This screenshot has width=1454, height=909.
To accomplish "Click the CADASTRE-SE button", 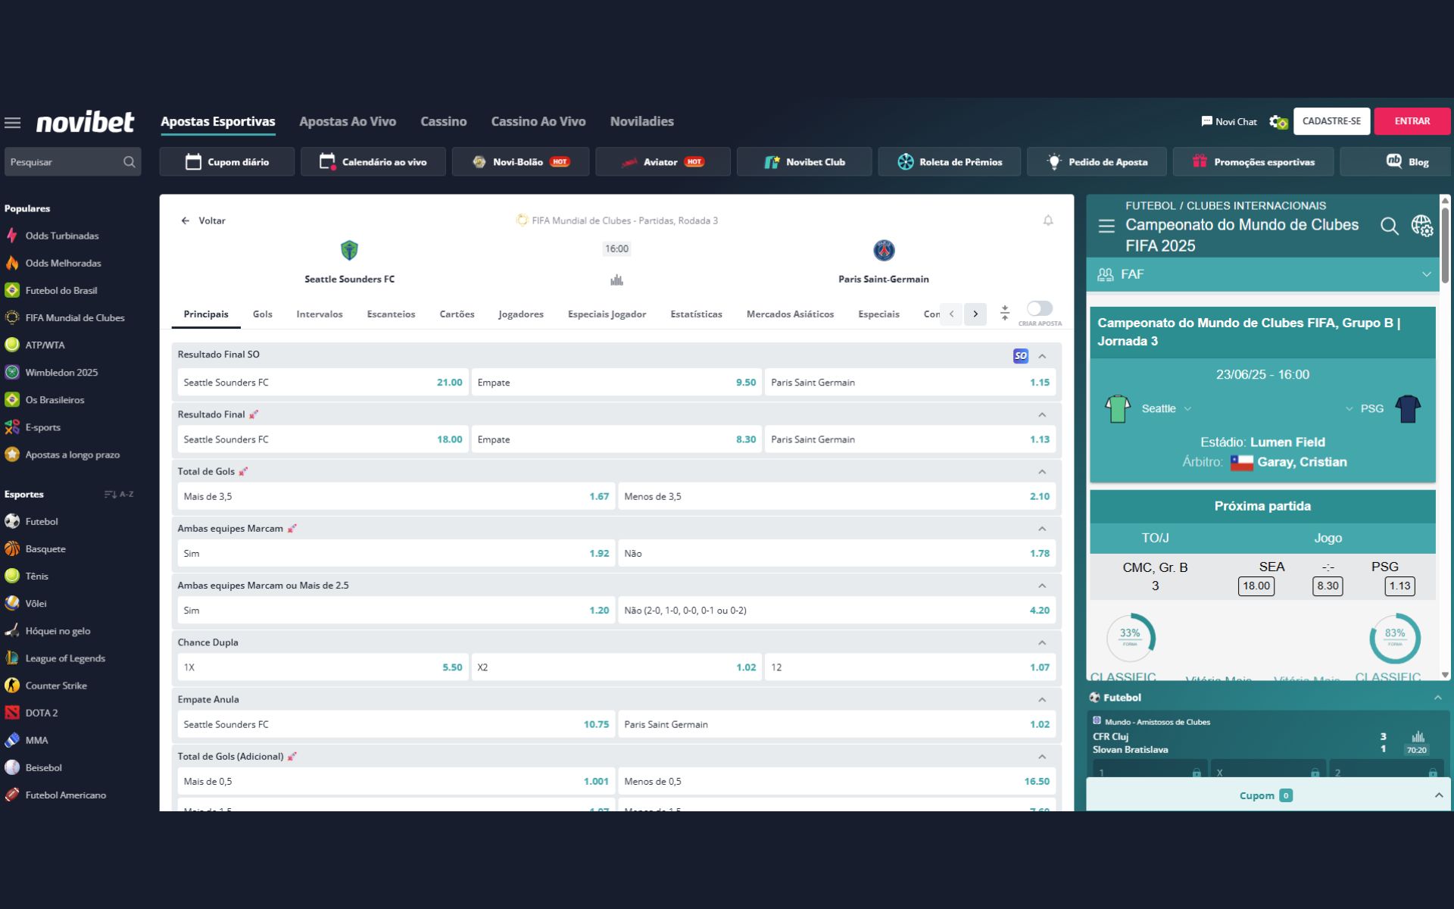I will point(1332,121).
